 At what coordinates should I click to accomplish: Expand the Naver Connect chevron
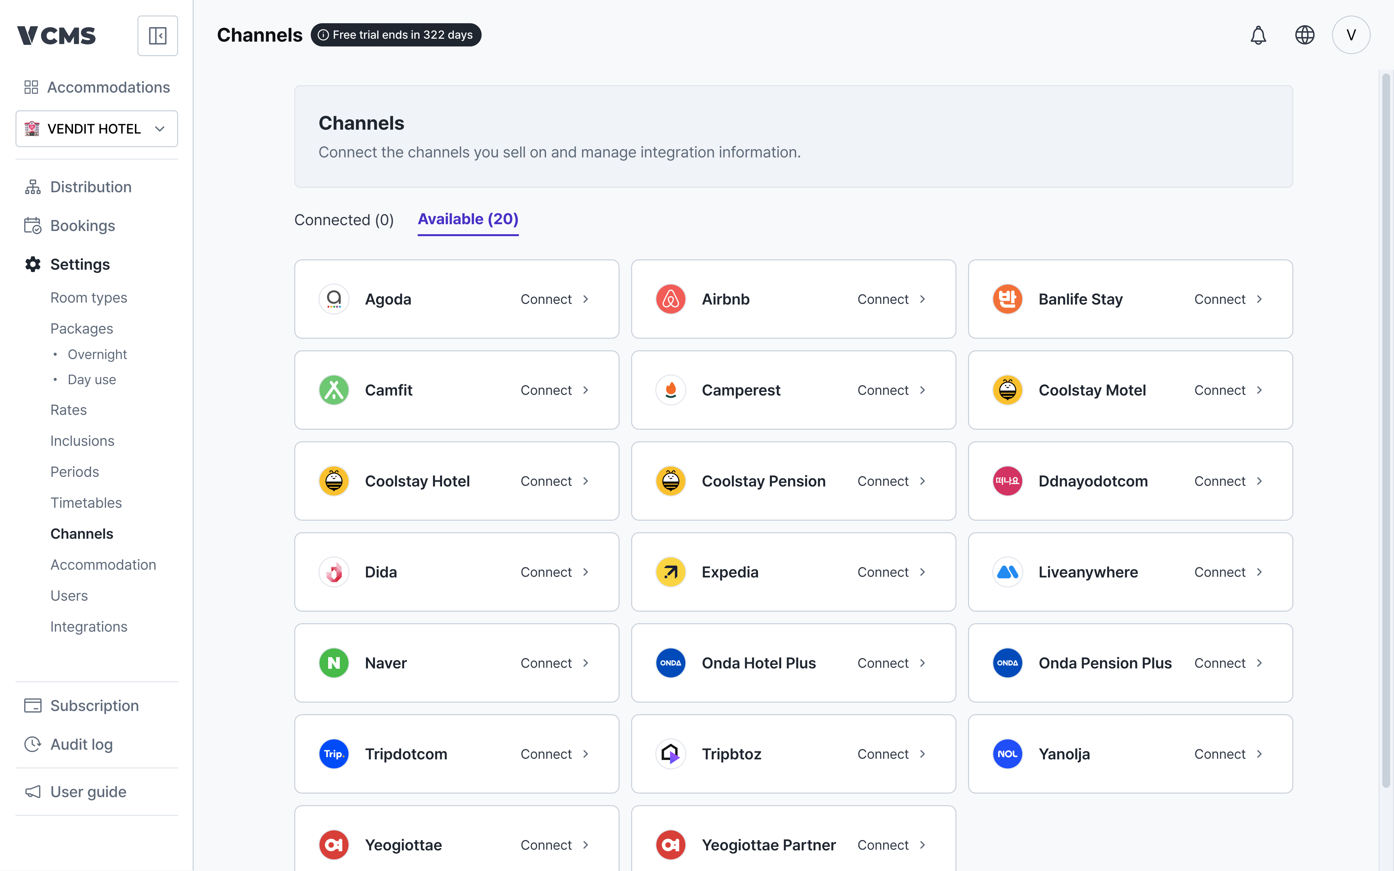586,663
